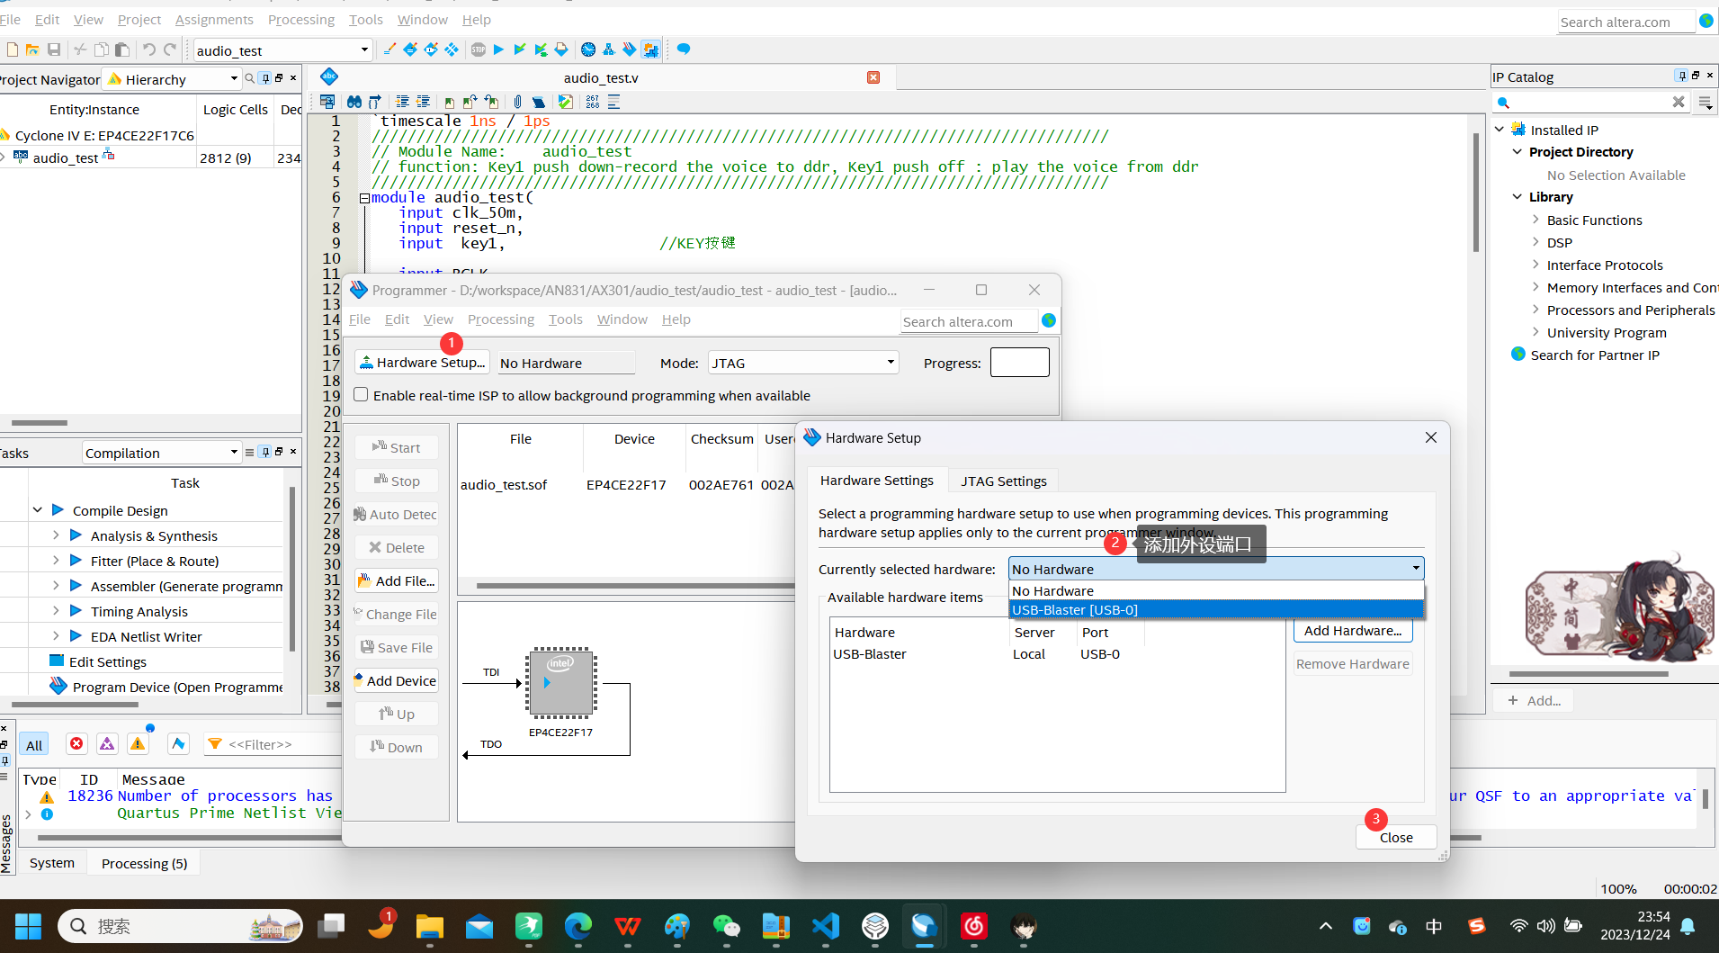Select USB-Blaster [USB-0] from hardware list
1719x953 pixels.
1216,609
